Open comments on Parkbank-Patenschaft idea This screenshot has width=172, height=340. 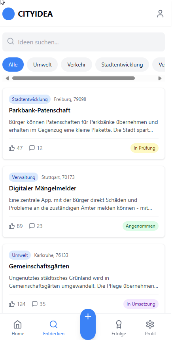[36, 148]
